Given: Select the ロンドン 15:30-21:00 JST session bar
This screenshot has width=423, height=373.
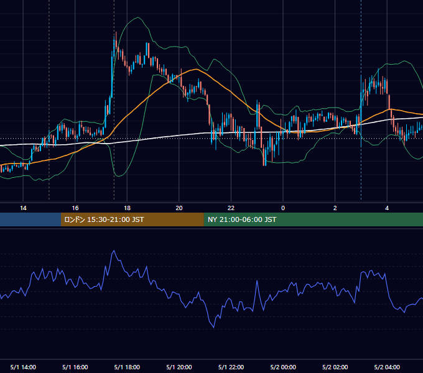Looking at the screenshot, I should [132, 219].
